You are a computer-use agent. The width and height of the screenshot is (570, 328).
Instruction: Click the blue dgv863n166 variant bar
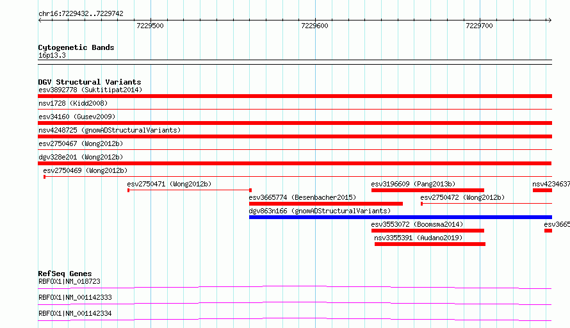pyautogui.click(x=400, y=217)
